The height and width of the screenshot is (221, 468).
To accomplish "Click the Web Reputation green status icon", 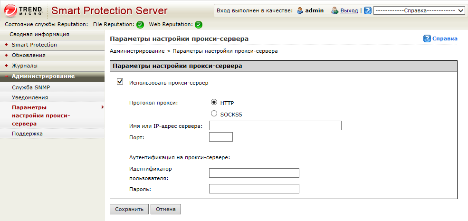I will [x=199, y=25].
